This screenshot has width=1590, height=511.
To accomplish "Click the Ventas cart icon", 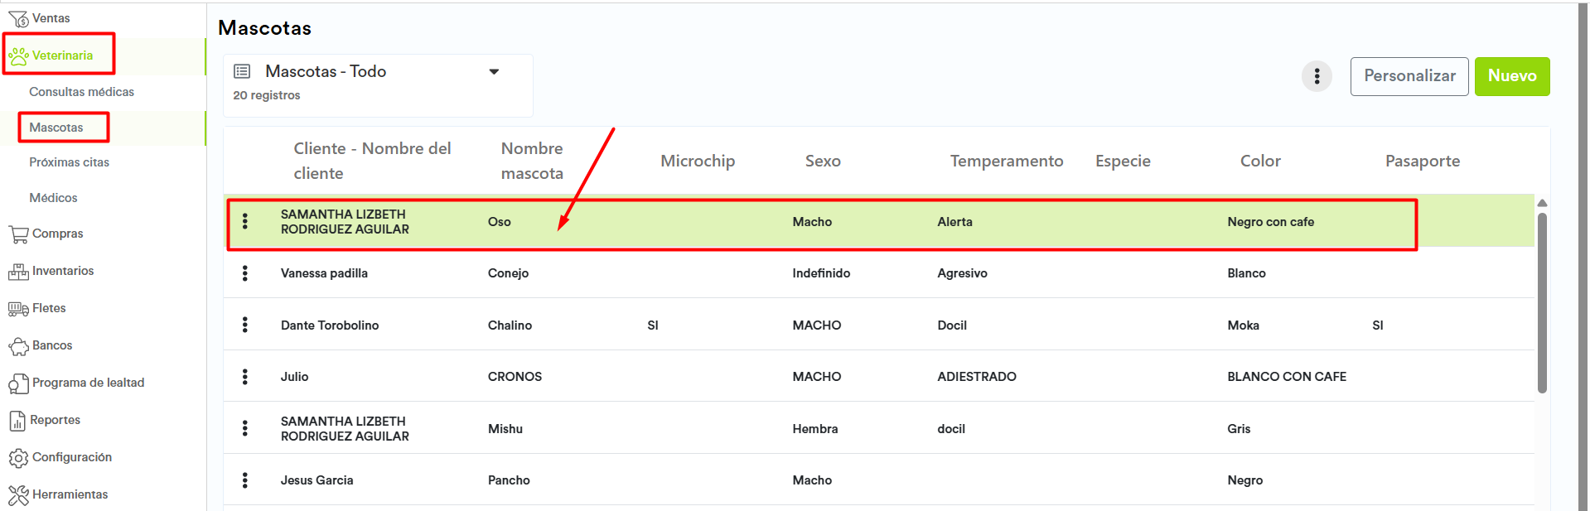I will tap(17, 18).
